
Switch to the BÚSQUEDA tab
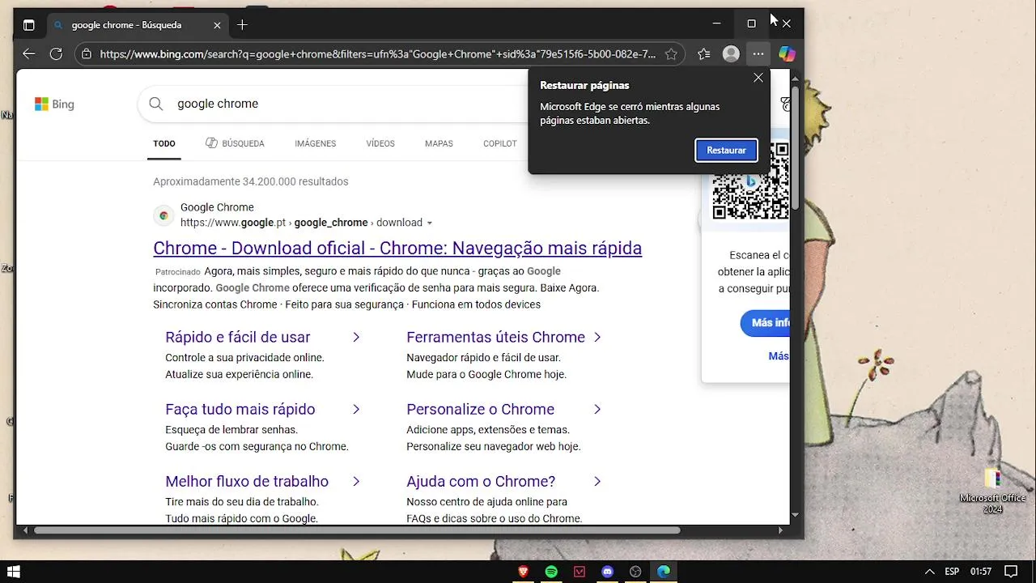(235, 143)
